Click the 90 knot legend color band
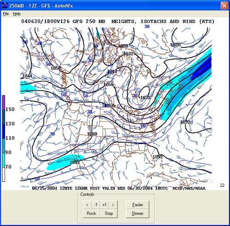 (x=4, y=145)
